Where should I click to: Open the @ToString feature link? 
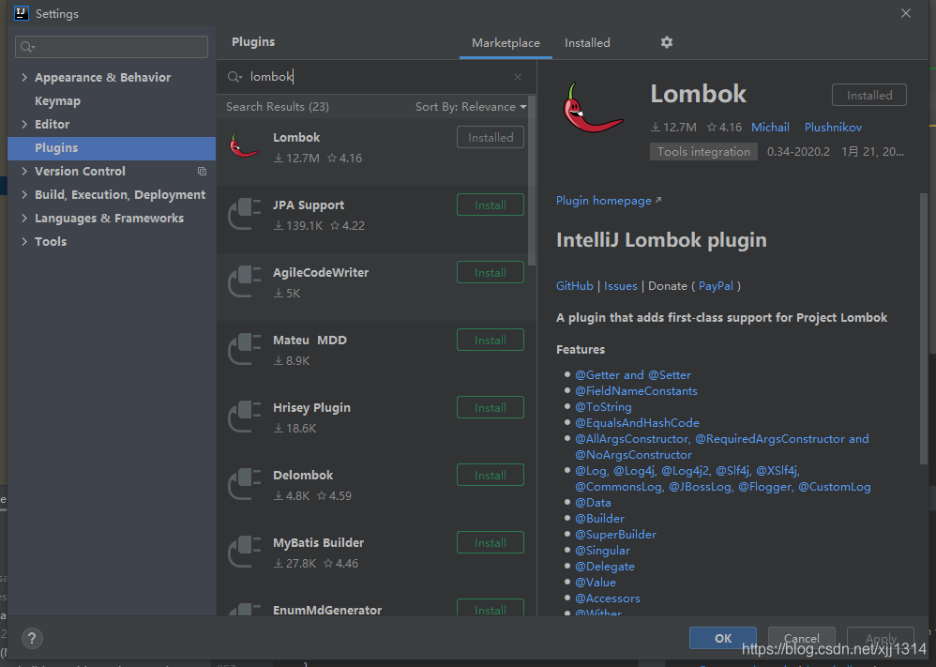(x=603, y=406)
